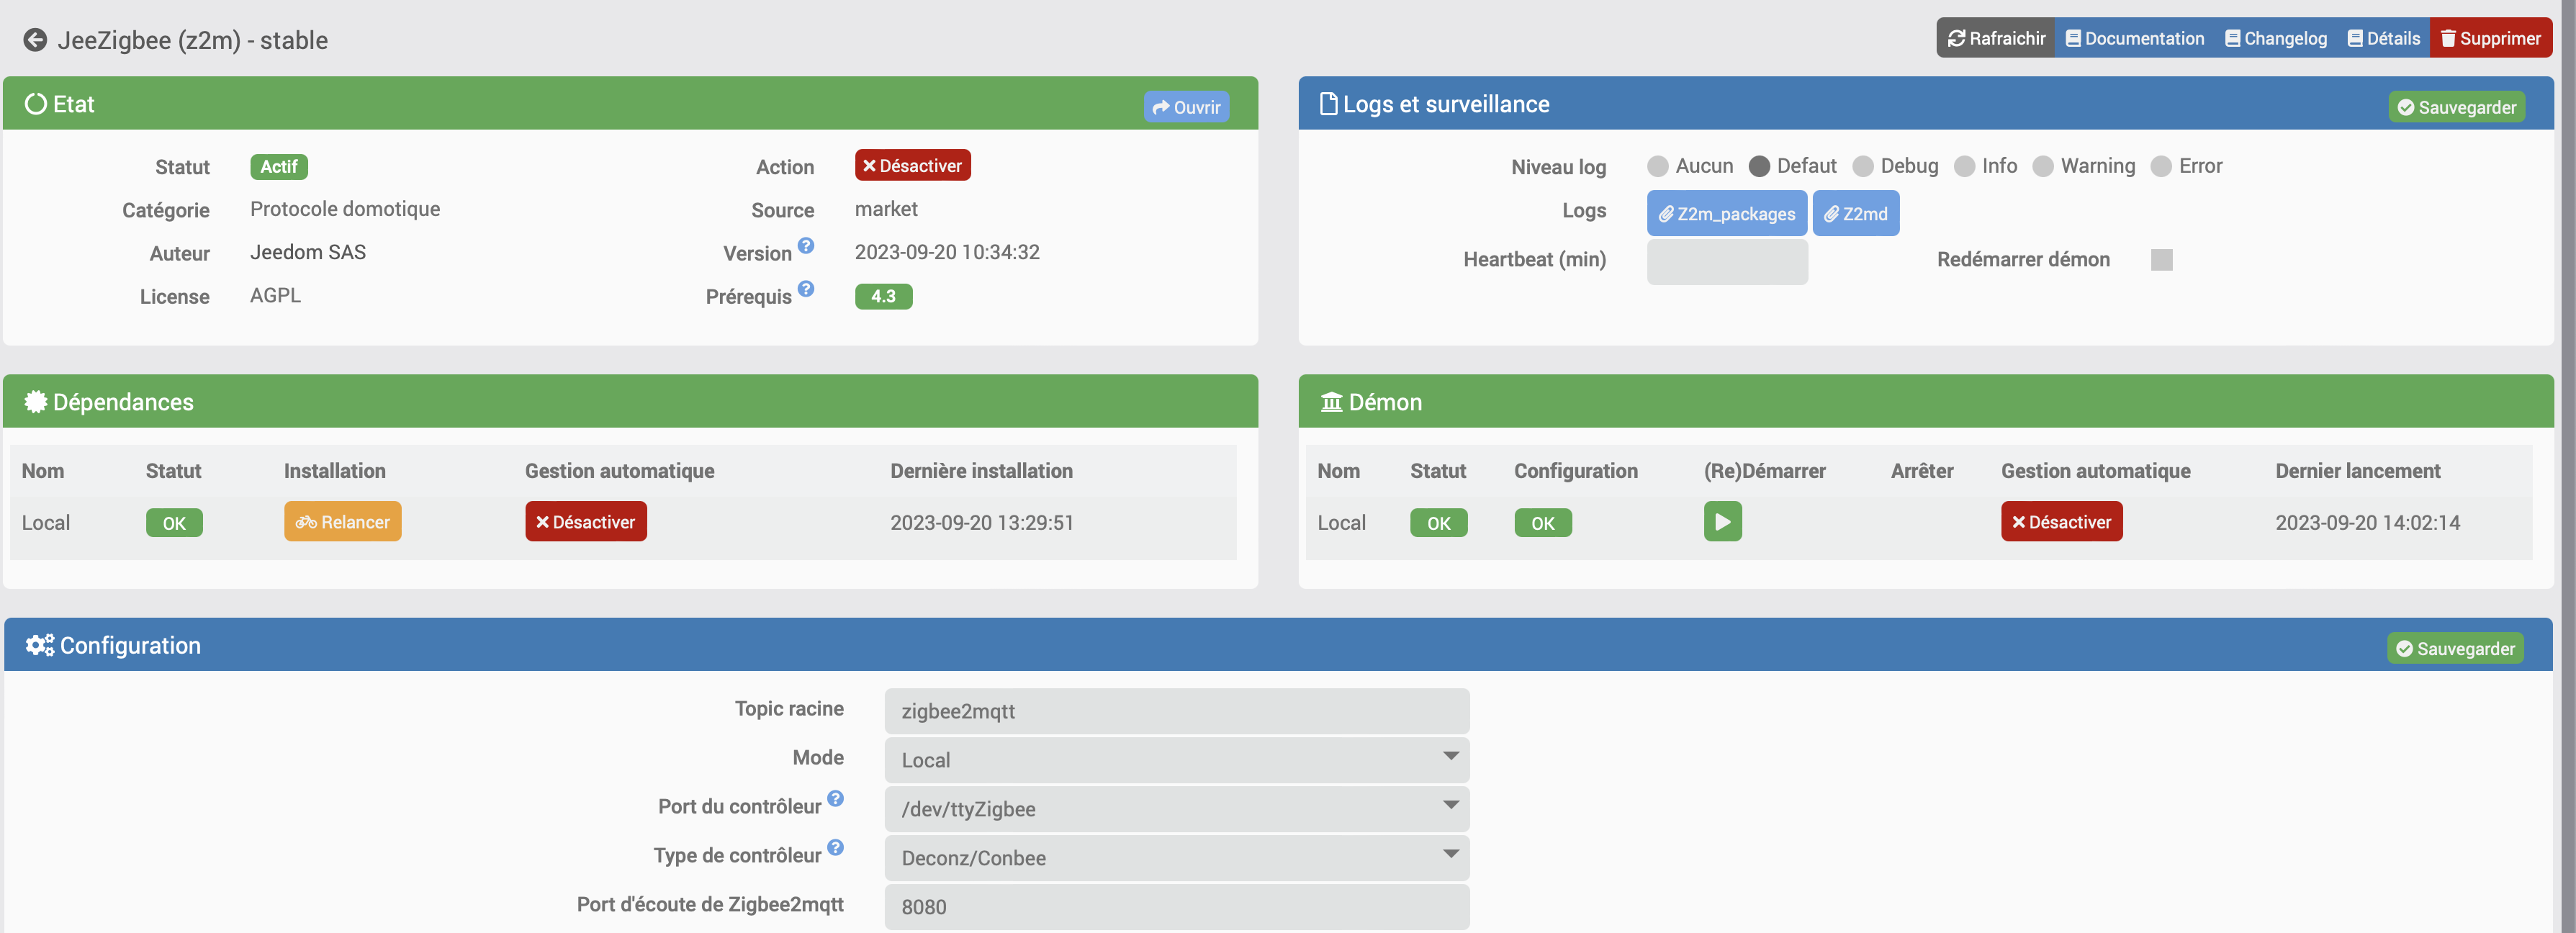Refresh page with Rafraichir button

point(1996,38)
